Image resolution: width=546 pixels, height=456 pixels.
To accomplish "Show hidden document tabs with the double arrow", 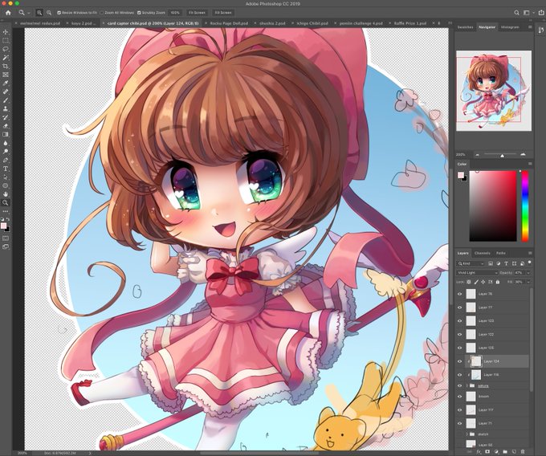I will coord(450,23).
